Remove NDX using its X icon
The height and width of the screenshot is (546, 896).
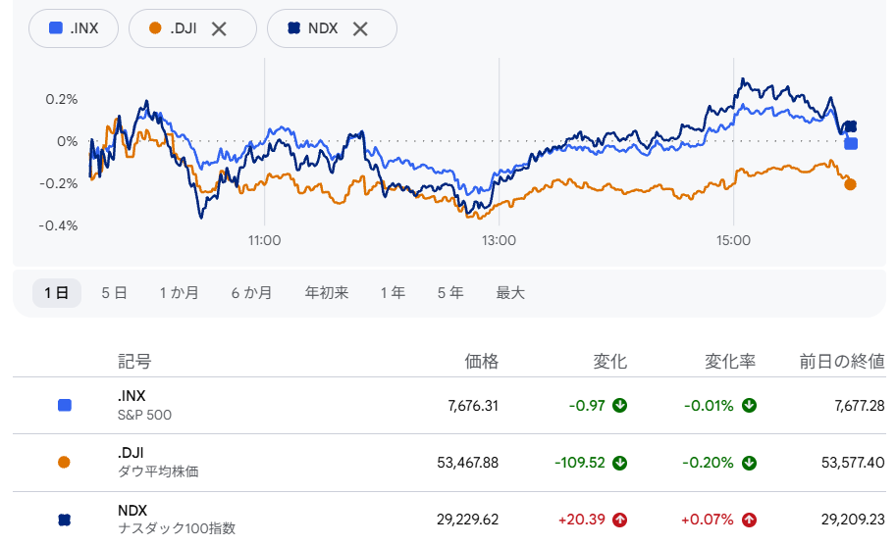360,28
